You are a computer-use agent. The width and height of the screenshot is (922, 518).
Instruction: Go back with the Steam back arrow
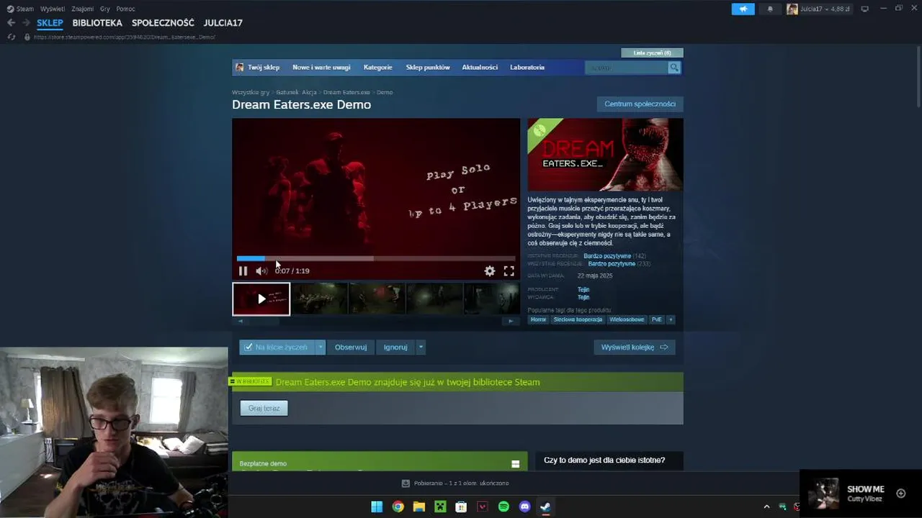point(11,23)
